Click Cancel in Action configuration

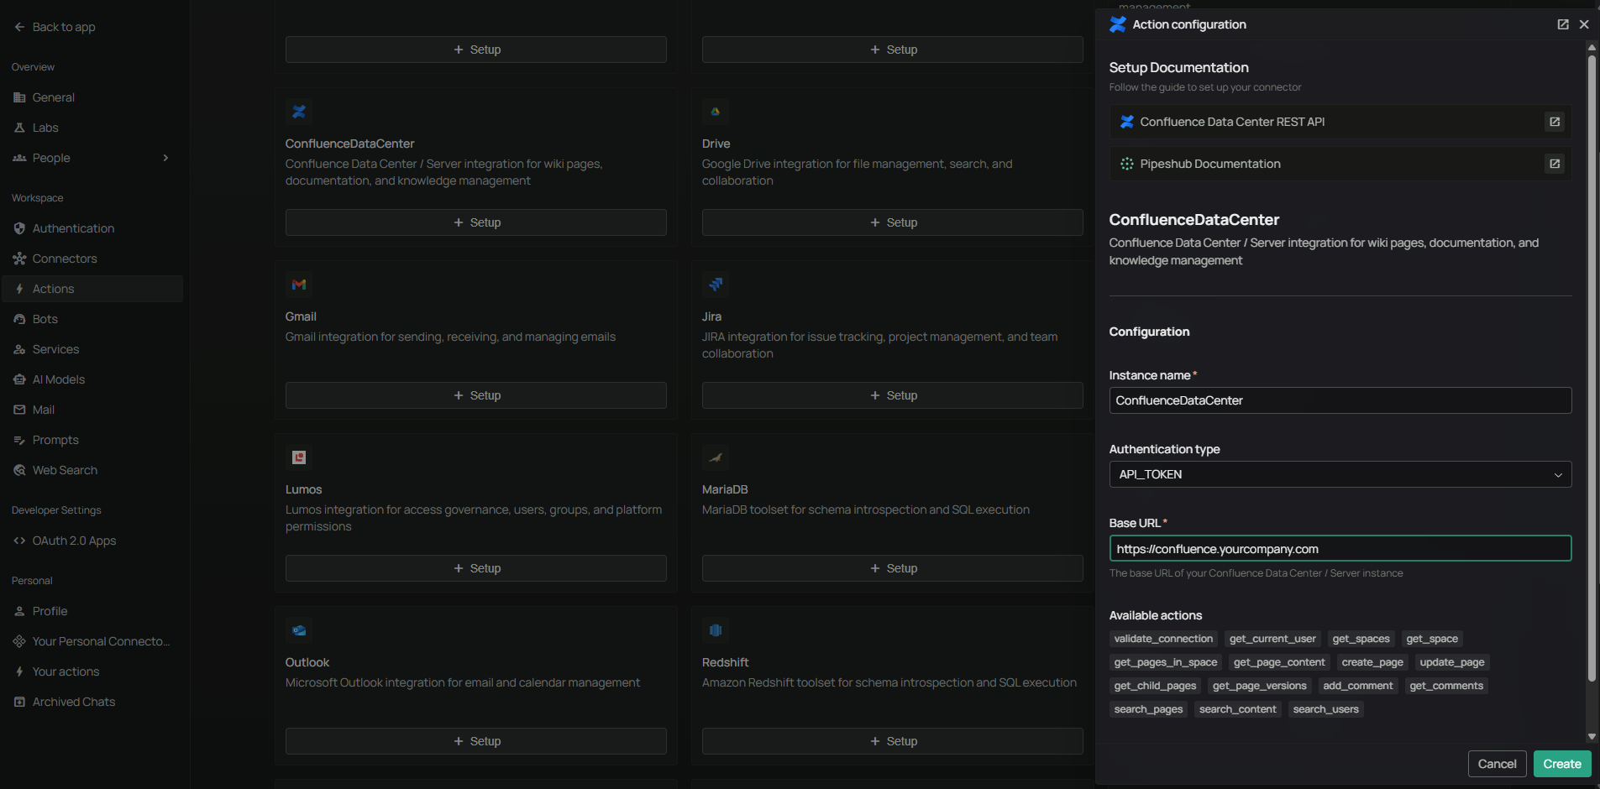coord(1497,764)
